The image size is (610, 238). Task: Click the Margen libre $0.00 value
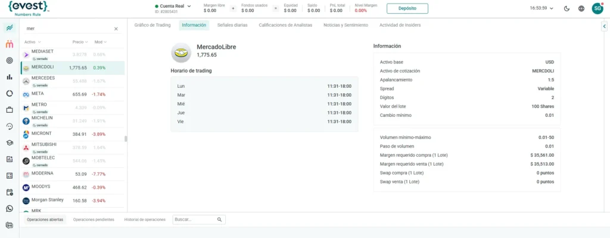pyautogui.click(x=210, y=11)
